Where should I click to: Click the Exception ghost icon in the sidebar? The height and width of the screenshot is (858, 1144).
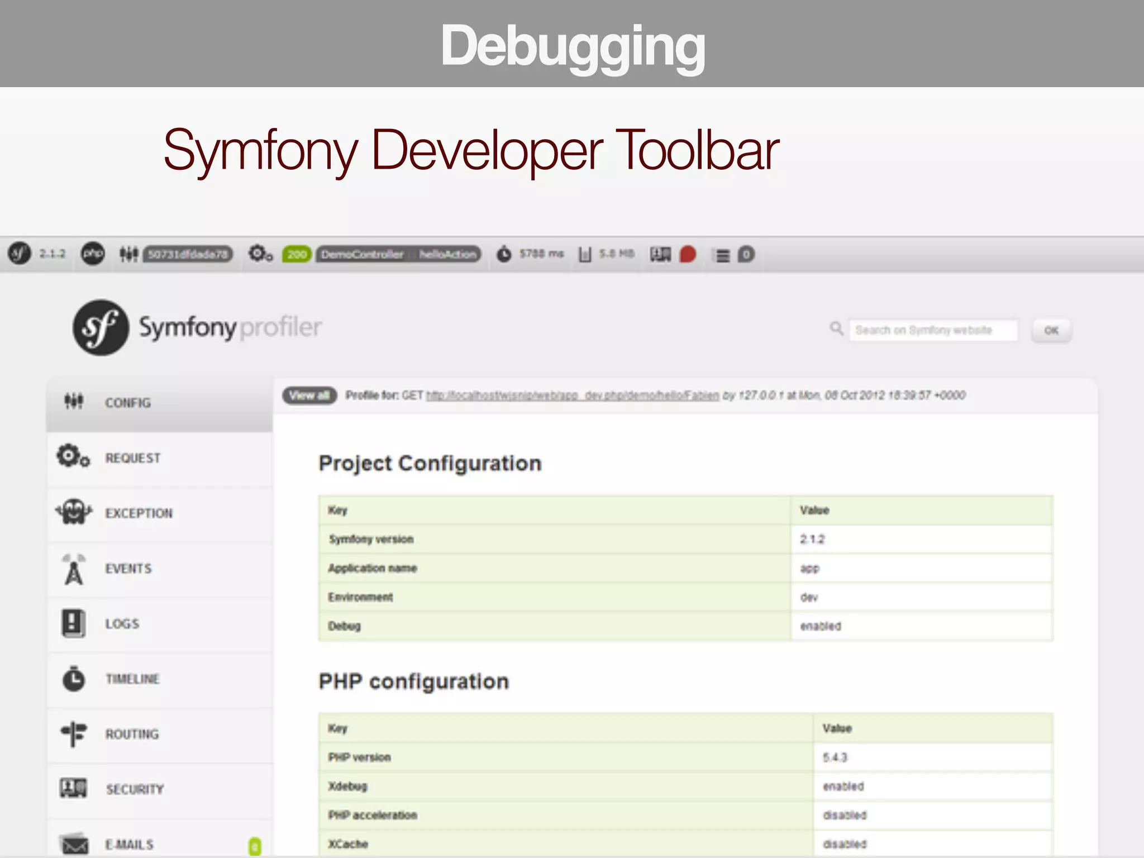pyautogui.click(x=74, y=512)
